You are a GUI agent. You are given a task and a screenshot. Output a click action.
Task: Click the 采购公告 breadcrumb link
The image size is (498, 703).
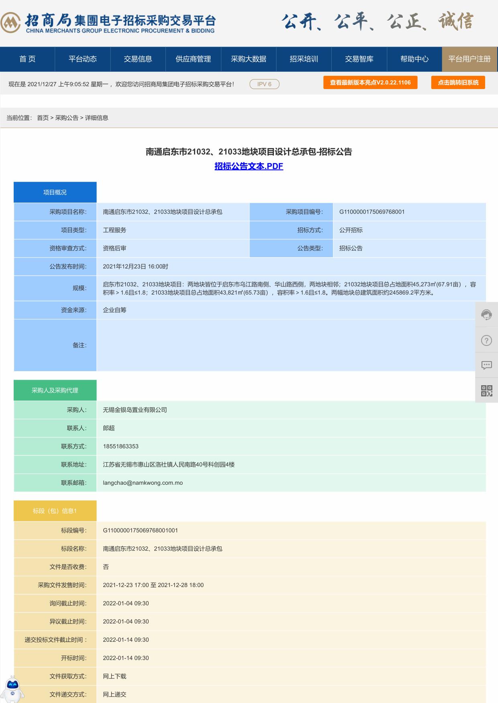(67, 118)
